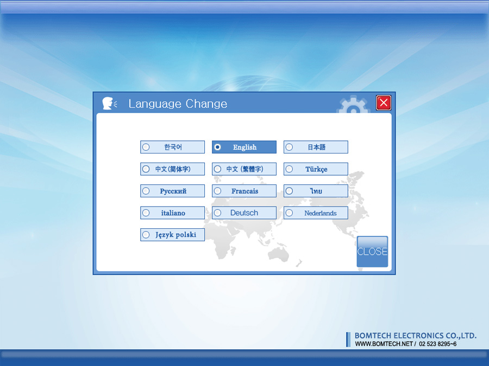489x366 pixels.
Task: Click the BOMTECH ELECTRONICS CO.,LTD. logo
Action: (415, 336)
